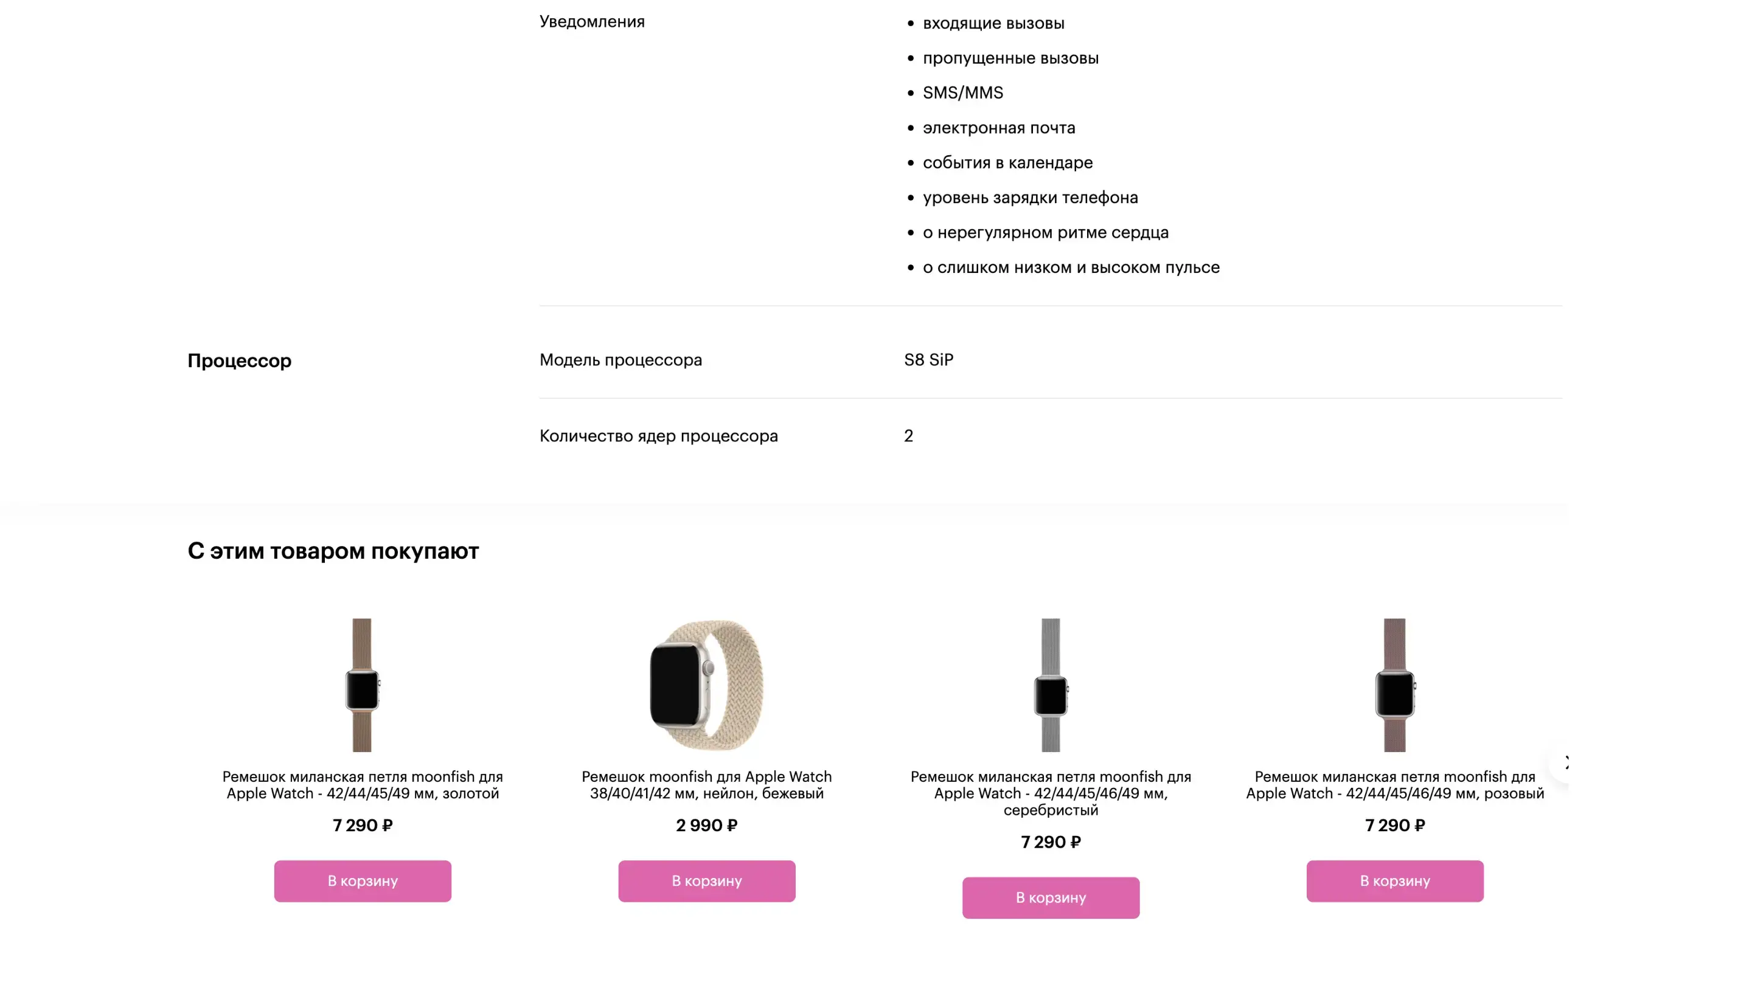
Task: Click the S8 SiP processor value
Action: click(x=928, y=359)
